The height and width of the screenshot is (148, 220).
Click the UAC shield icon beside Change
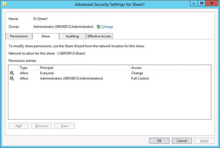98,27
